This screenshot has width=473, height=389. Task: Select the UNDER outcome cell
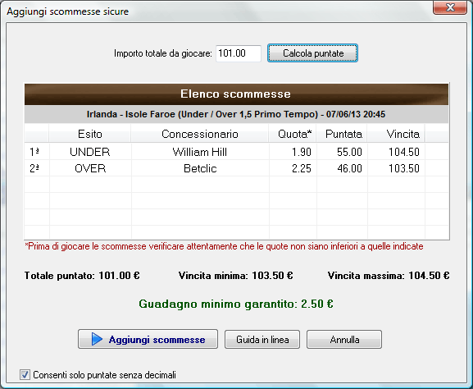tap(90, 152)
